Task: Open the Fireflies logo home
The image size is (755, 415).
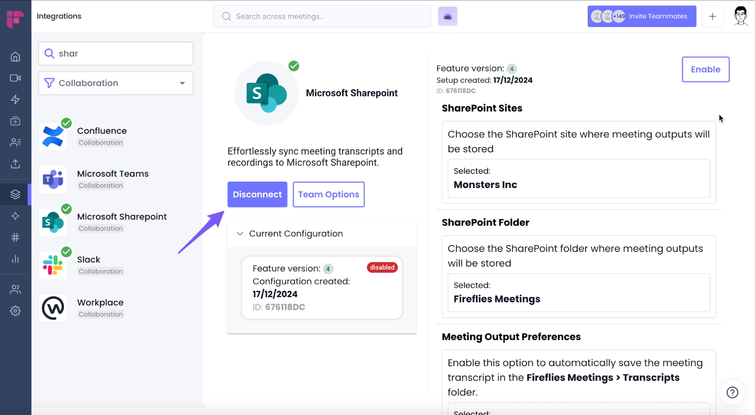Action: pos(15,19)
